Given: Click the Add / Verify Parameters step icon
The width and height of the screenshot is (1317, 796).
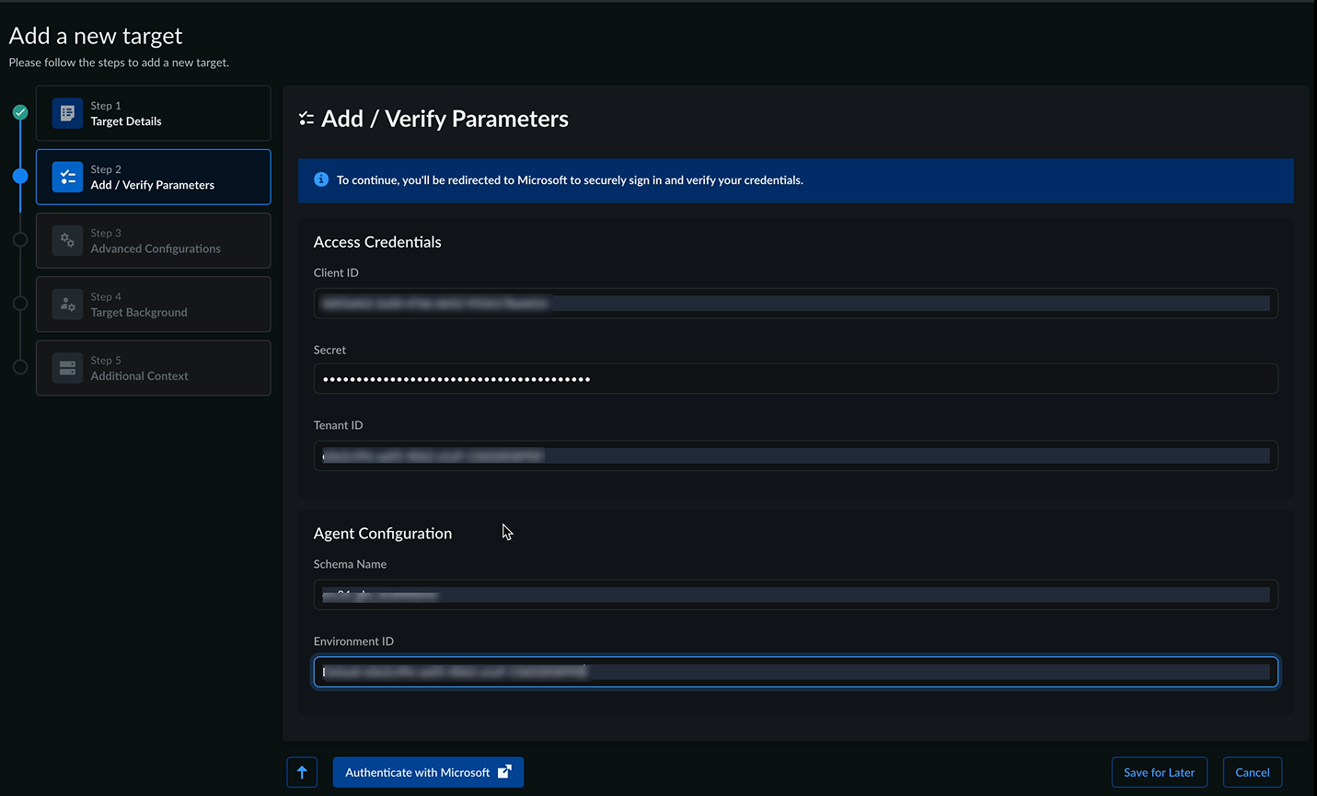Looking at the screenshot, I should pyautogui.click(x=67, y=177).
